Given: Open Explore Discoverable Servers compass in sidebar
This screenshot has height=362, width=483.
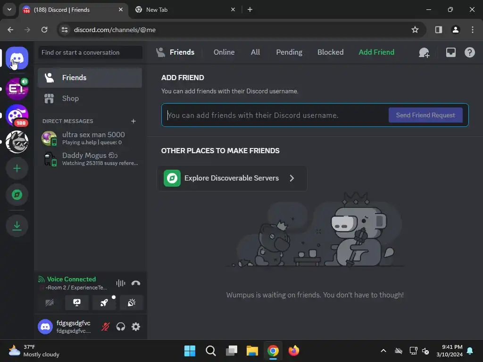Looking at the screenshot, I should [x=17, y=195].
